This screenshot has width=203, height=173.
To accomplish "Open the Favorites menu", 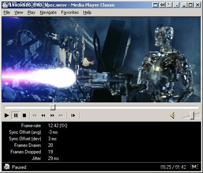I will pos(70,13).
